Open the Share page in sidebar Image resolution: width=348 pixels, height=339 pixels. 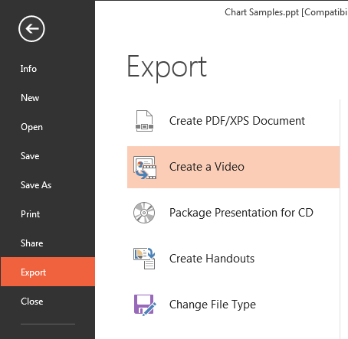48,243
